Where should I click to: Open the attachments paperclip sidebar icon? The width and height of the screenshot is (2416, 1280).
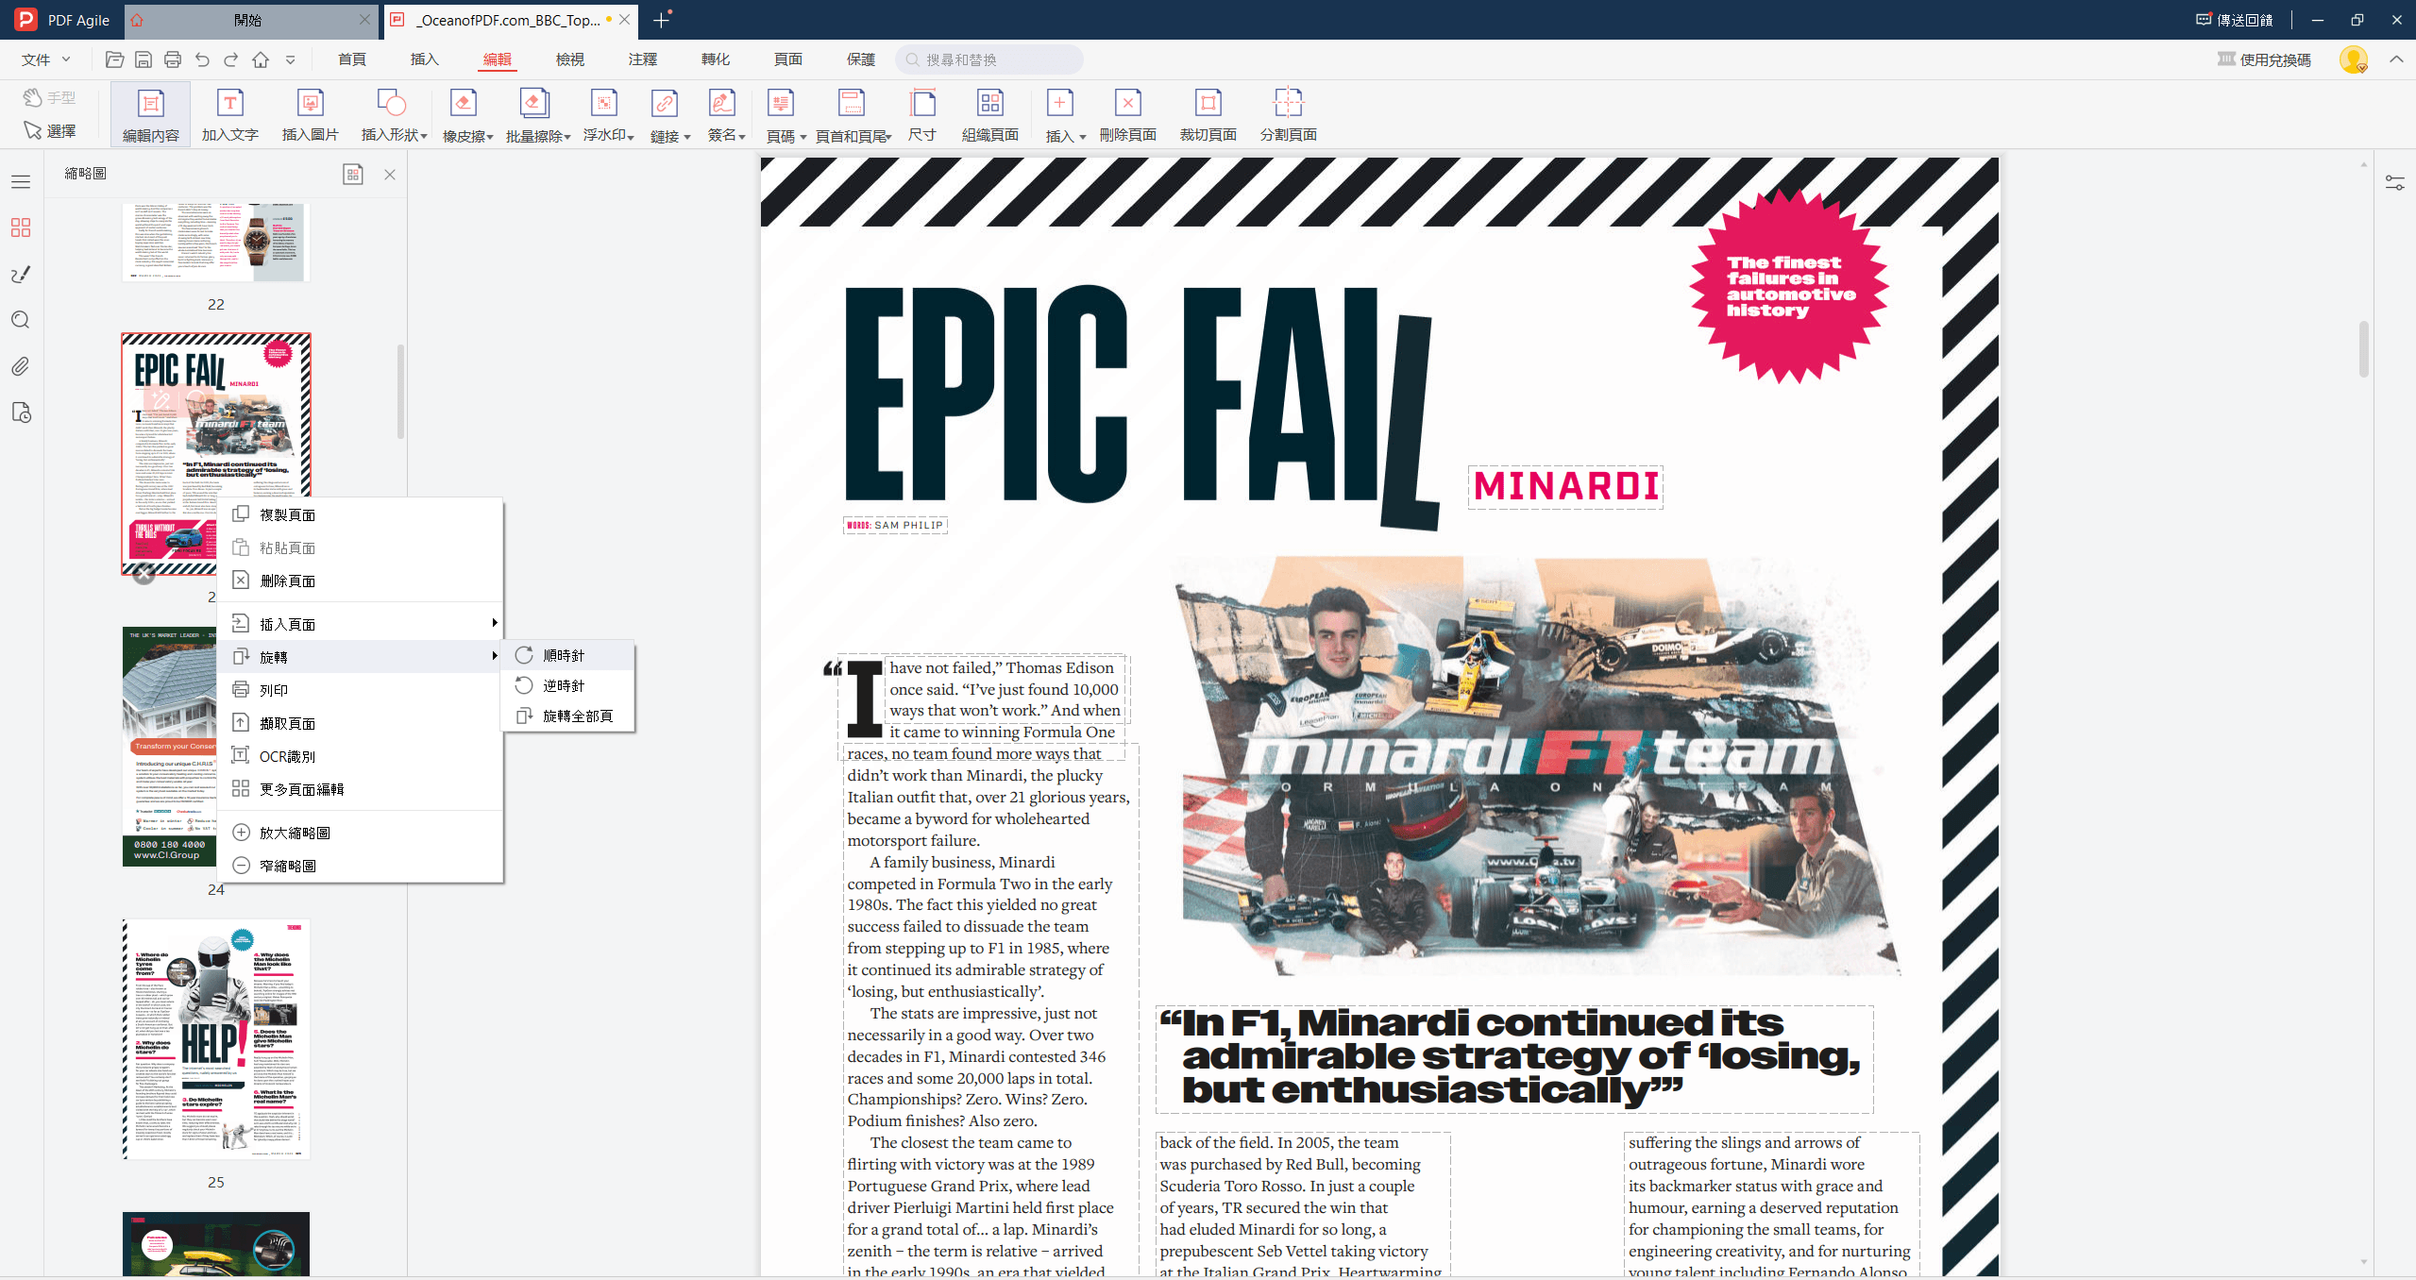pyautogui.click(x=21, y=366)
